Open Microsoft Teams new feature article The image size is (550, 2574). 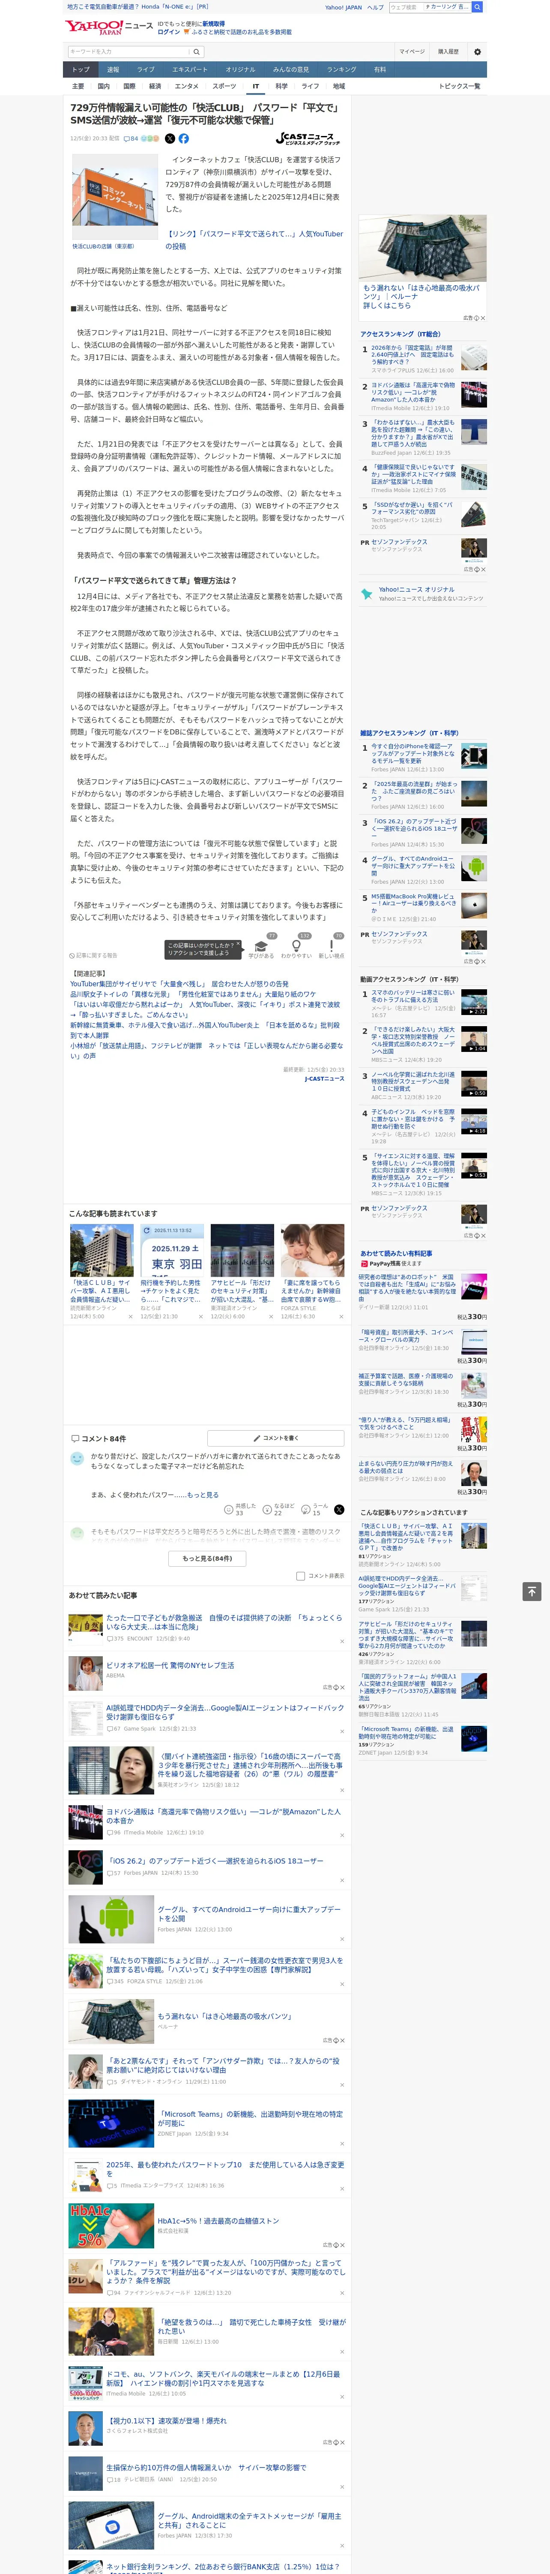tap(250, 2118)
